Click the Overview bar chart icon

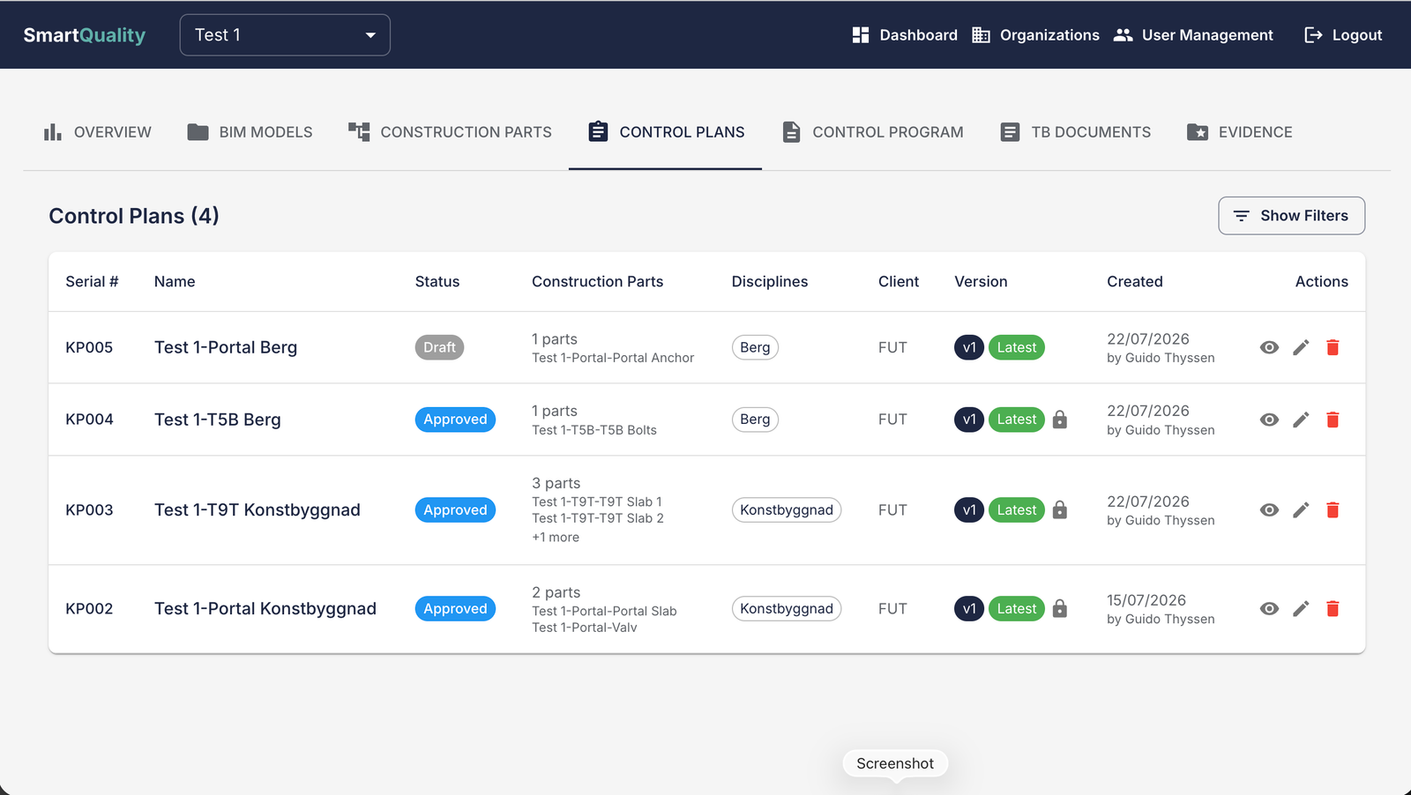coord(53,132)
